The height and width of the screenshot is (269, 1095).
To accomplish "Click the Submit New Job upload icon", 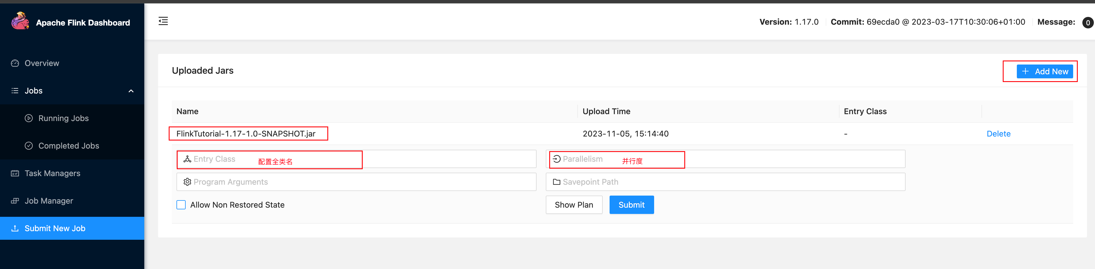I will 15,229.
